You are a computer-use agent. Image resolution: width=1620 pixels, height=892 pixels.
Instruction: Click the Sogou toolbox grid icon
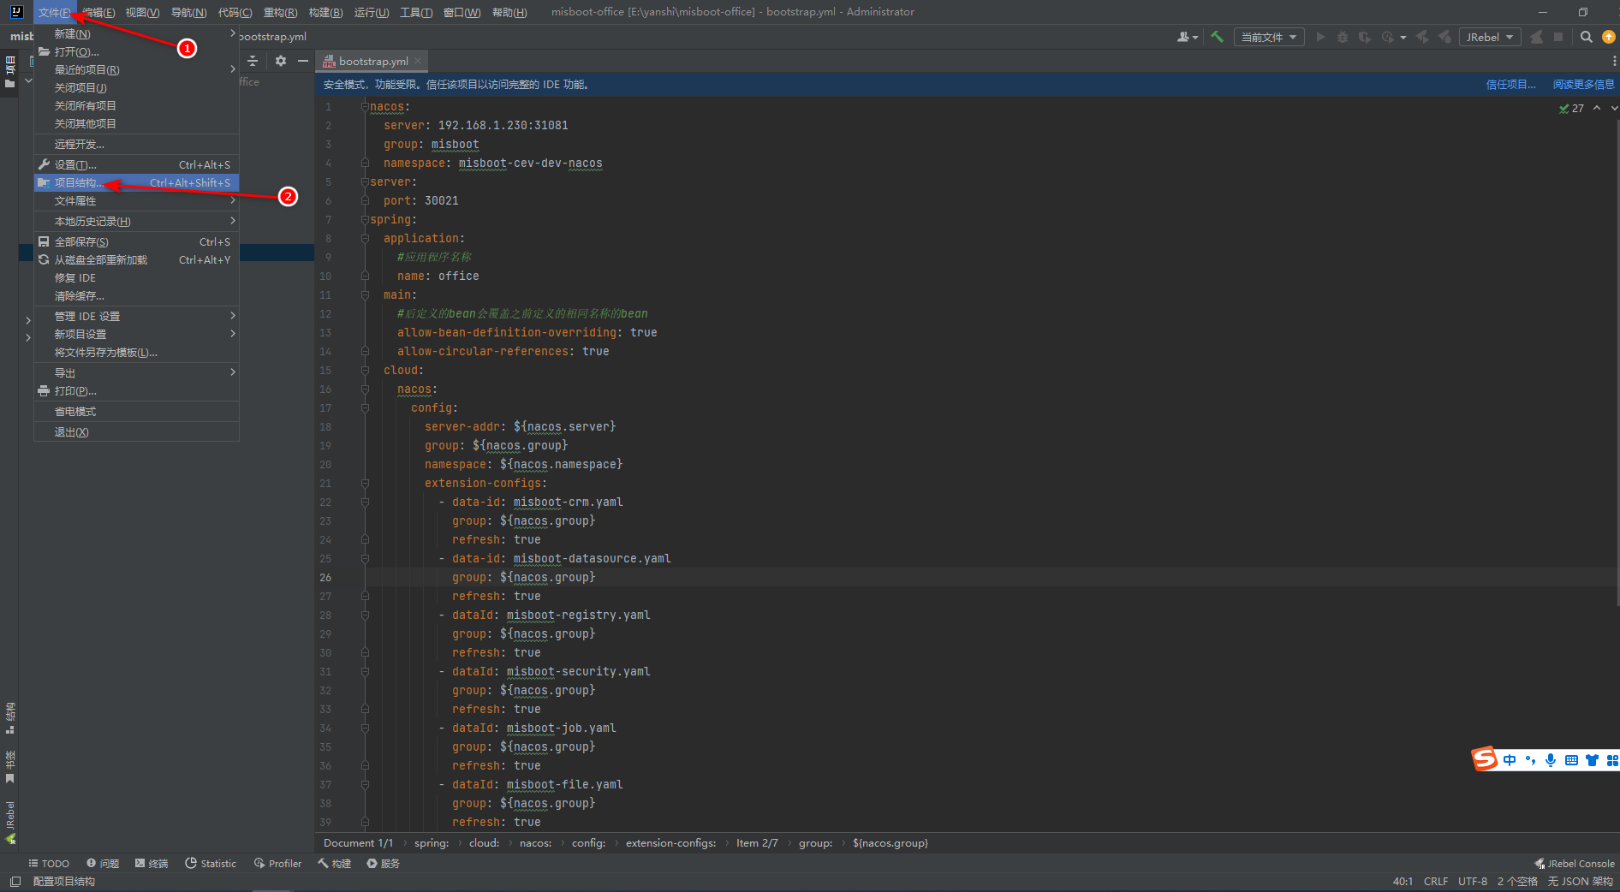coord(1612,760)
